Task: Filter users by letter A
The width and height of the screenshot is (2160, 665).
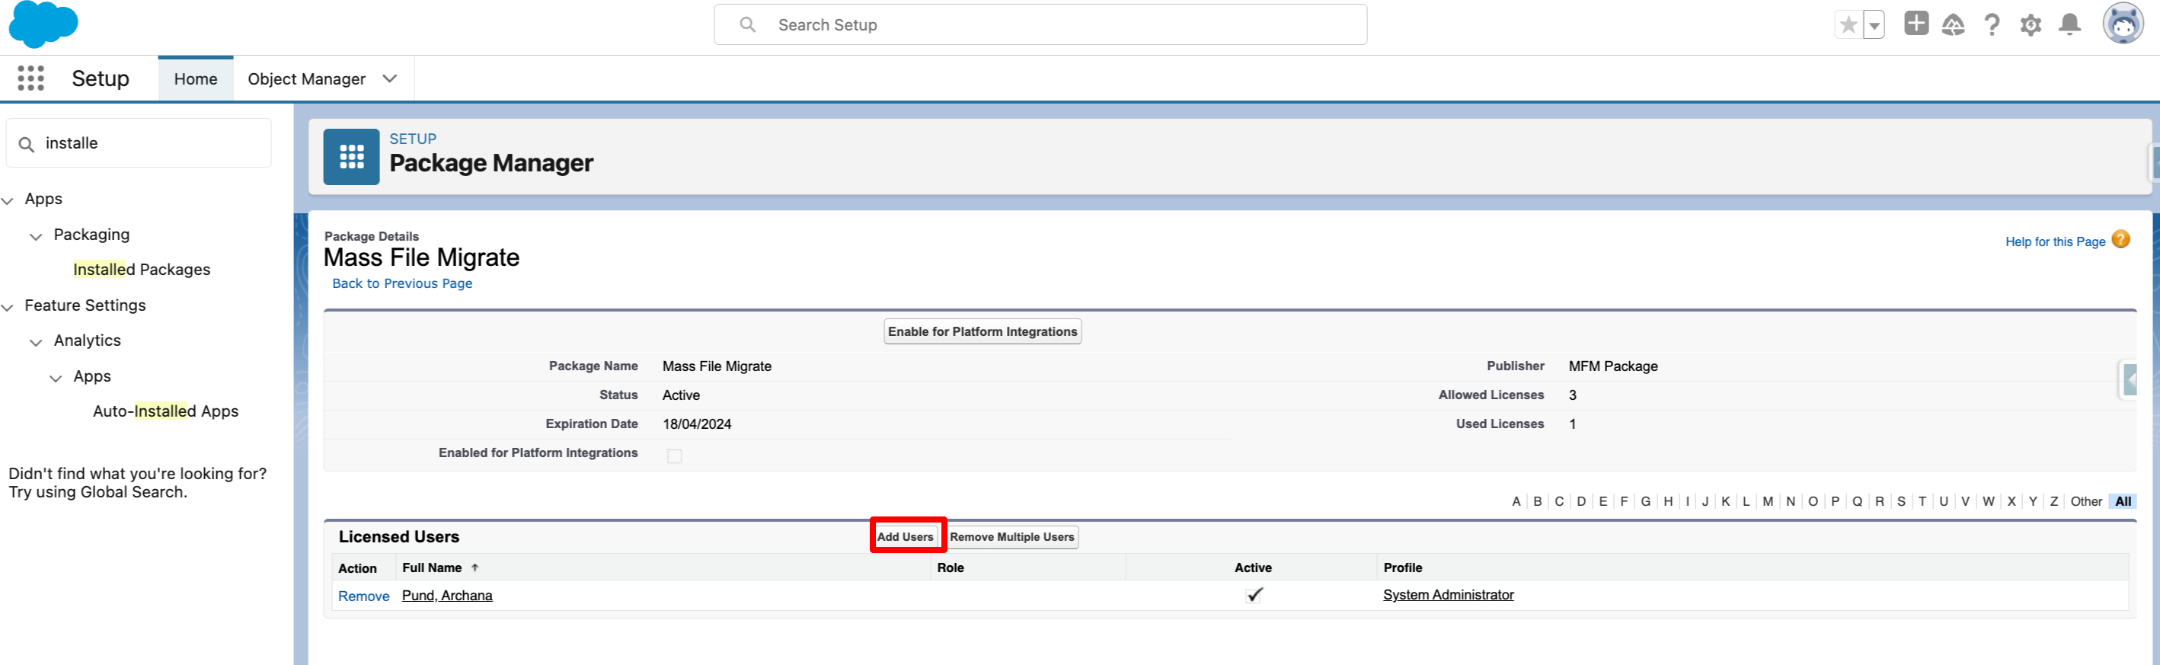Action: tap(1515, 501)
